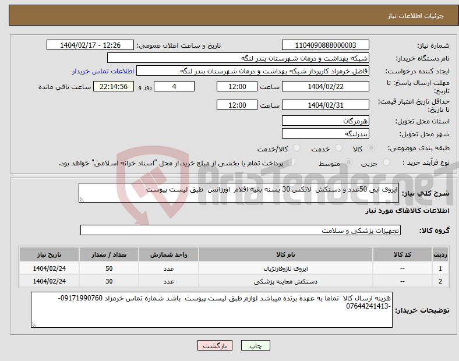Click the واحد شمارش column header
The image size is (459, 361).
click(168, 254)
